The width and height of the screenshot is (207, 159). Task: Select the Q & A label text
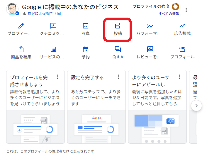point(118,57)
